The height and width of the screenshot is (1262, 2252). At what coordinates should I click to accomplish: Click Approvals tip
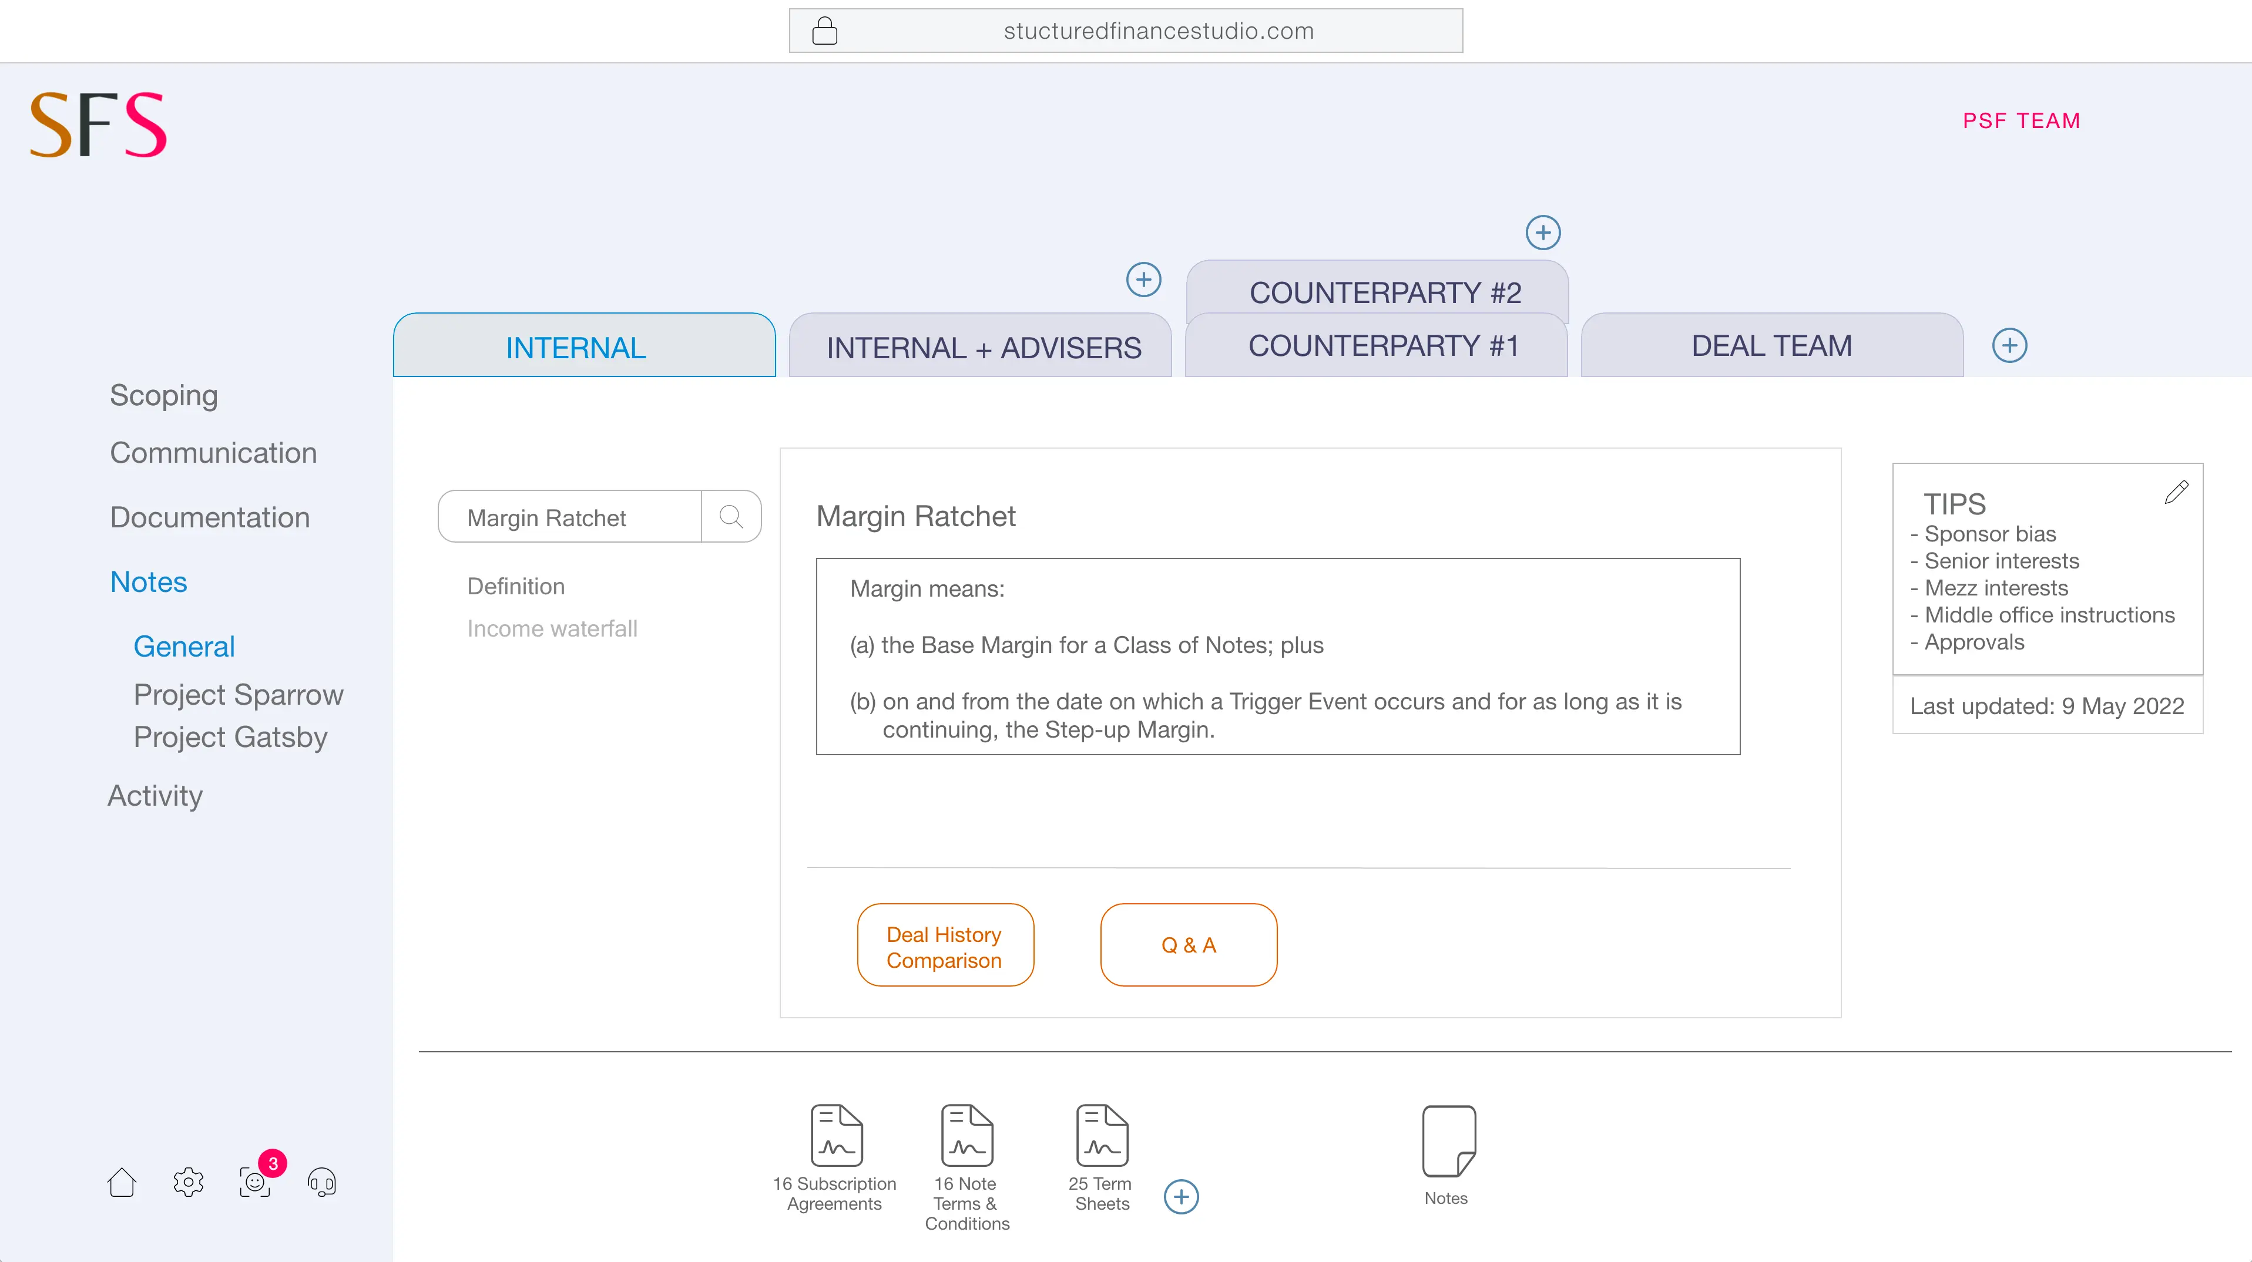tap(1967, 642)
